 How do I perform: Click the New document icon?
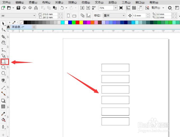pos(3,8)
